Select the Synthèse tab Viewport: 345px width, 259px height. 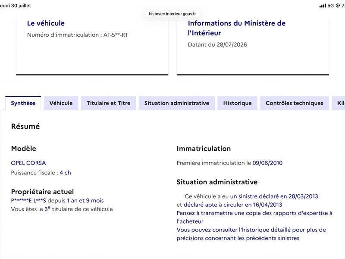point(23,103)
